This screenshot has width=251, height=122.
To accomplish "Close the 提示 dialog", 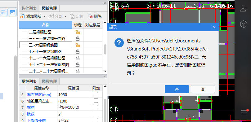I will pyautogui.click(x=214, y=27).
